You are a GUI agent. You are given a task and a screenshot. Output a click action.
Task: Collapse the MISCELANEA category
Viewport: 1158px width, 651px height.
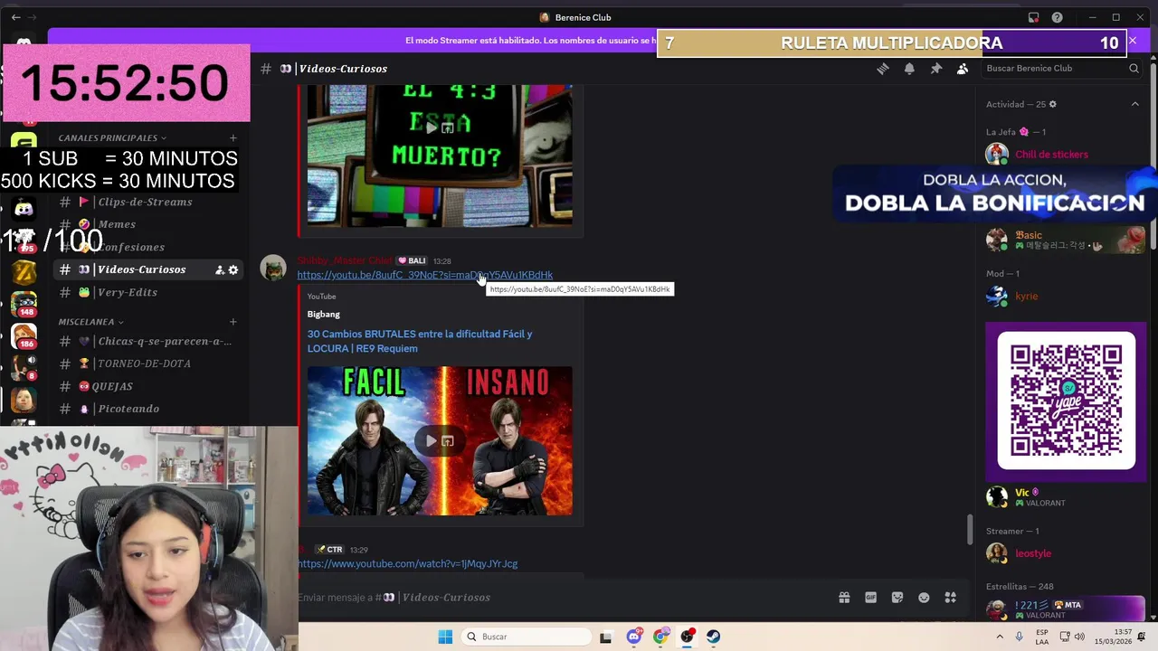tap(90, 322)
